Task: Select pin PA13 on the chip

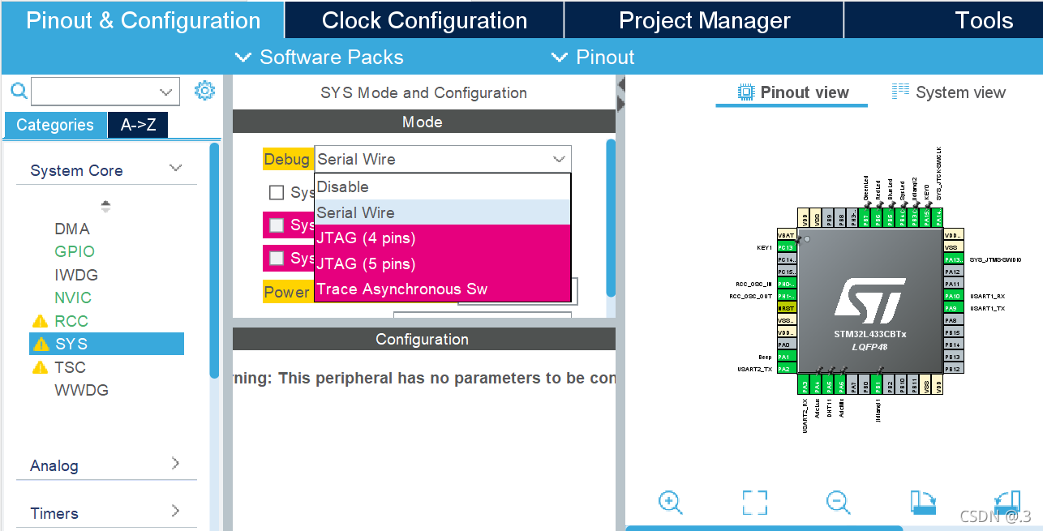Action: 953,259
